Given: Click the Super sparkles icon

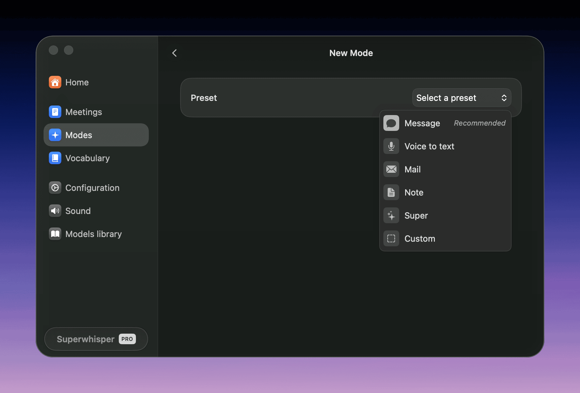Looking at the screenshot, I should click(391, 215).
